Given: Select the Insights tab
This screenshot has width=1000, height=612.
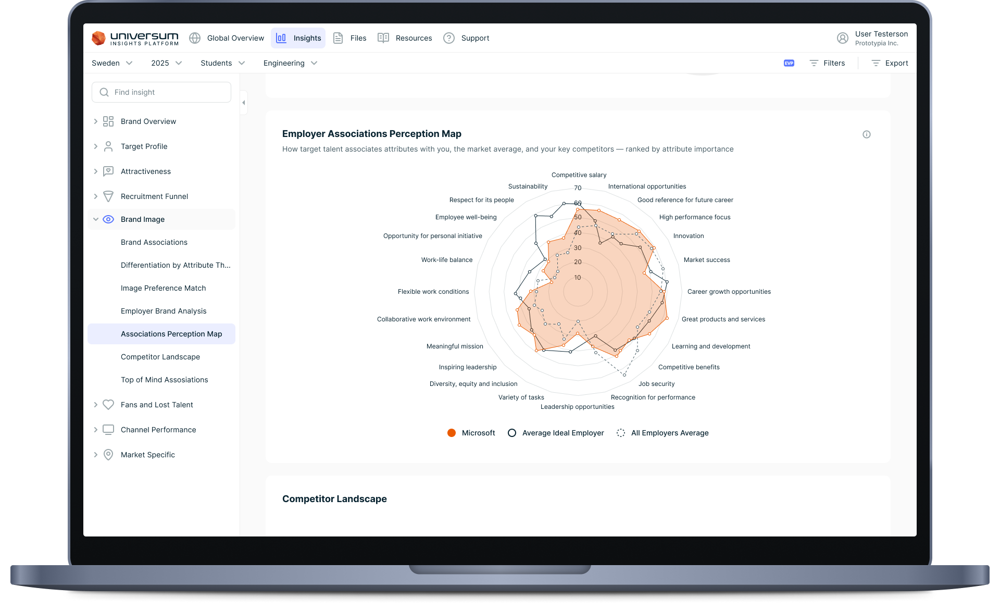Looking at the screenshot, I should point(298,38).
